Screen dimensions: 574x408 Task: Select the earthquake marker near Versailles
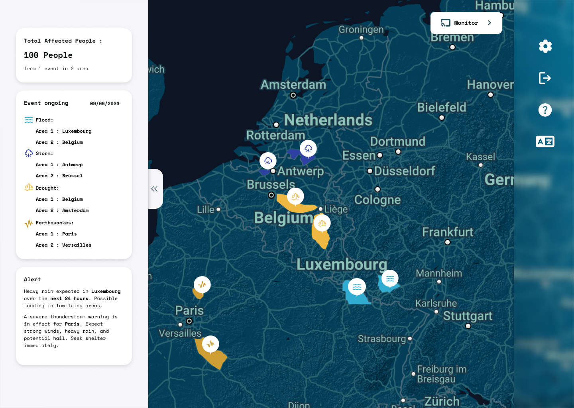coord(210,344)
